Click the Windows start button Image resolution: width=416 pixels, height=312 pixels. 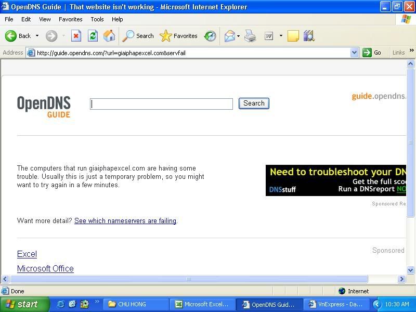point(24,304)
